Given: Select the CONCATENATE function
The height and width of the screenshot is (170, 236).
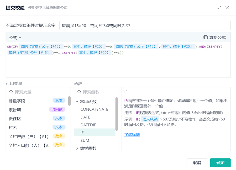Looking at the screenshot, I should 94,109.
